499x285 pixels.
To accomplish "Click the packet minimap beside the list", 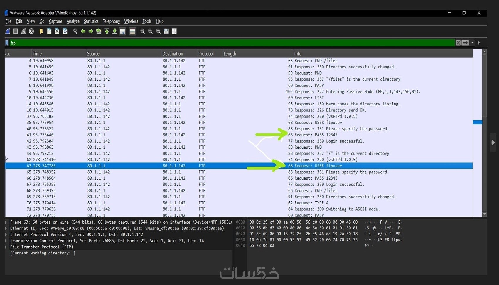I will point(477,133).
